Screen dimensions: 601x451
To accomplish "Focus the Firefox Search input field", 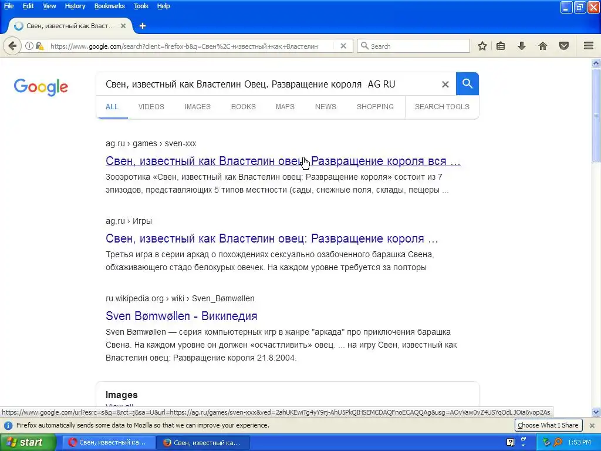I will pyautogui.click(x=413, y=46).
